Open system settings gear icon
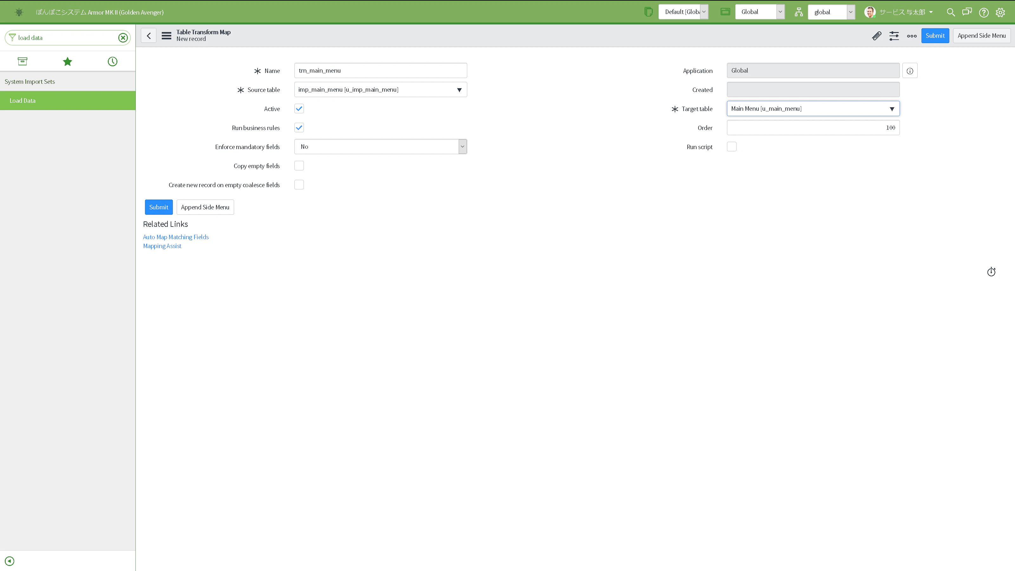The height and width of the screenshot is (571, 1015). (x=1000, y=12)
